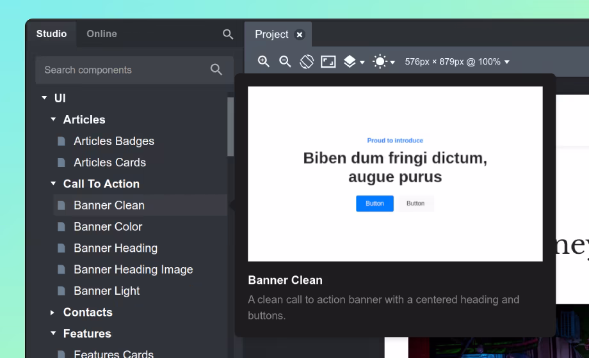Open the brightness theme dropdown icon
Viewport: 589px width, 358px height.
(383, 61)
